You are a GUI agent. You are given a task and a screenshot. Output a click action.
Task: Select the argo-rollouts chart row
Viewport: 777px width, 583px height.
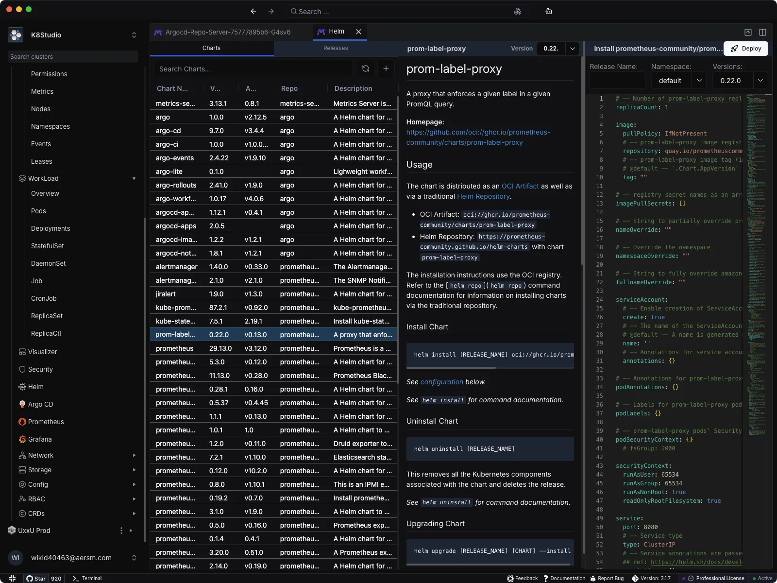274,185
